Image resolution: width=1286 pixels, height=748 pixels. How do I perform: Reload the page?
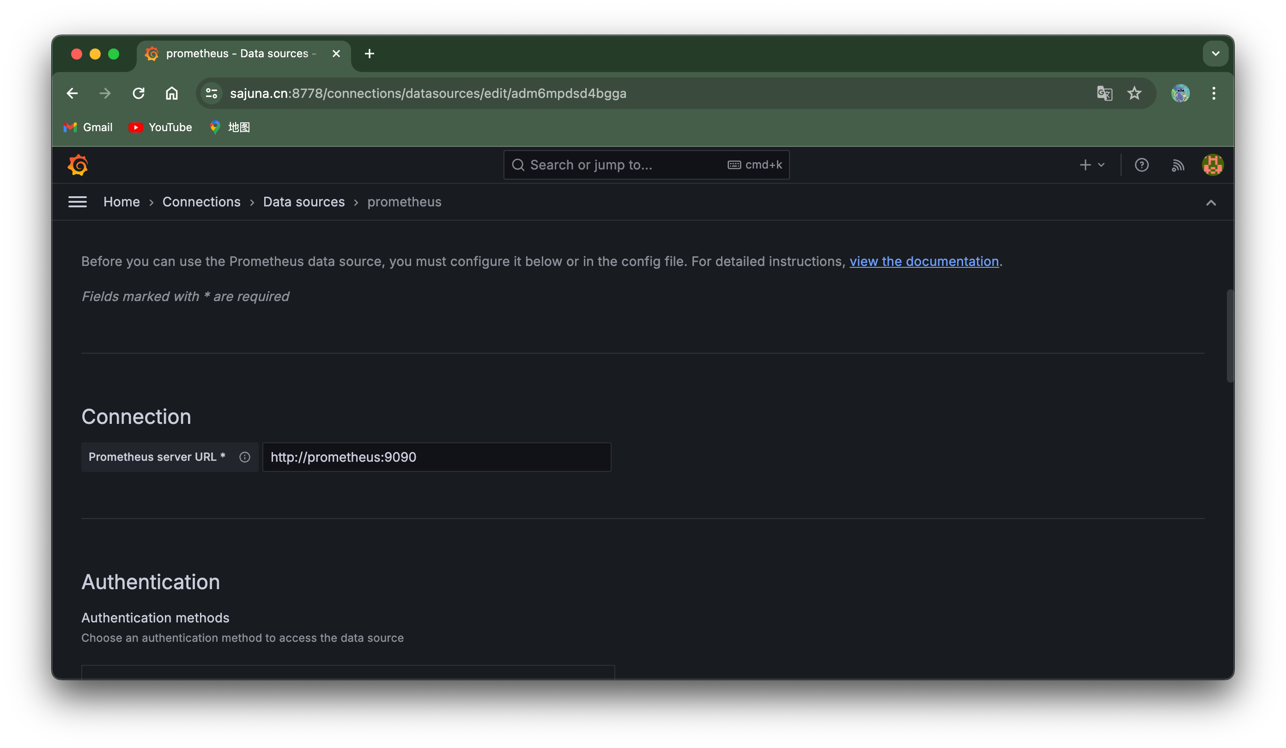[x=138, y=93]
